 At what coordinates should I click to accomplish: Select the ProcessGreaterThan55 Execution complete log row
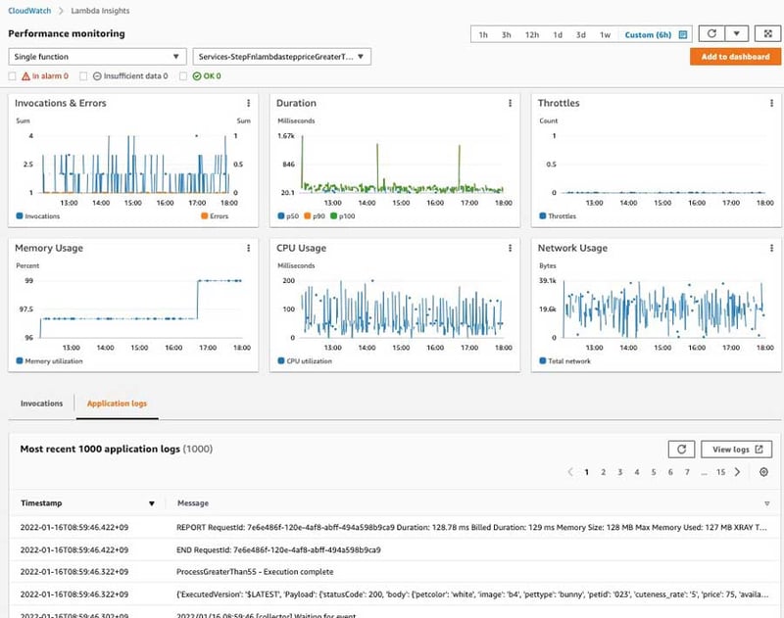pyautogui.click(x=395, y=572)
